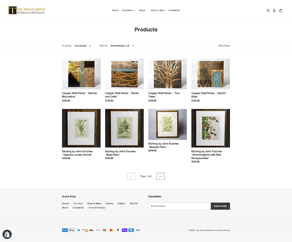Expand the About menu
The width and height of the screenshot is (292, 242).
coord(143,10)
